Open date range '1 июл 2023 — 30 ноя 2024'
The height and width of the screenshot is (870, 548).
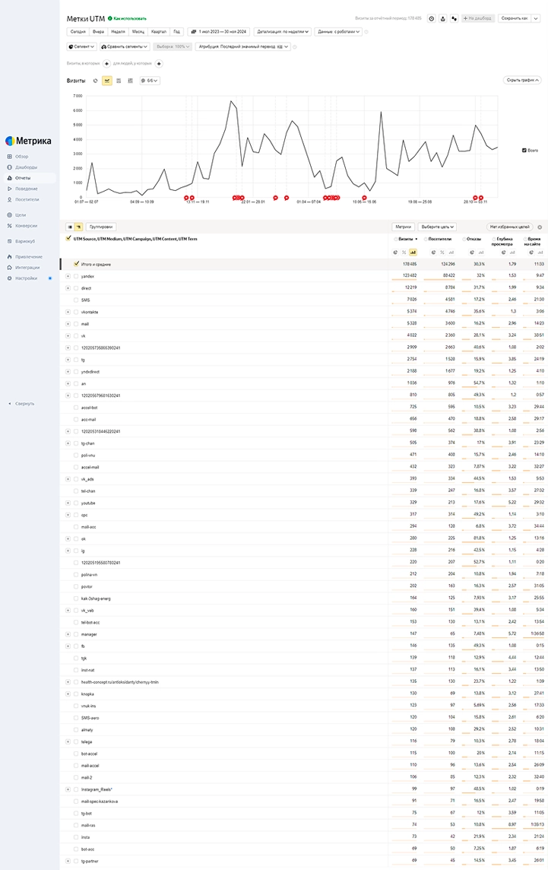pyautogui.click(x=219, y=32)
